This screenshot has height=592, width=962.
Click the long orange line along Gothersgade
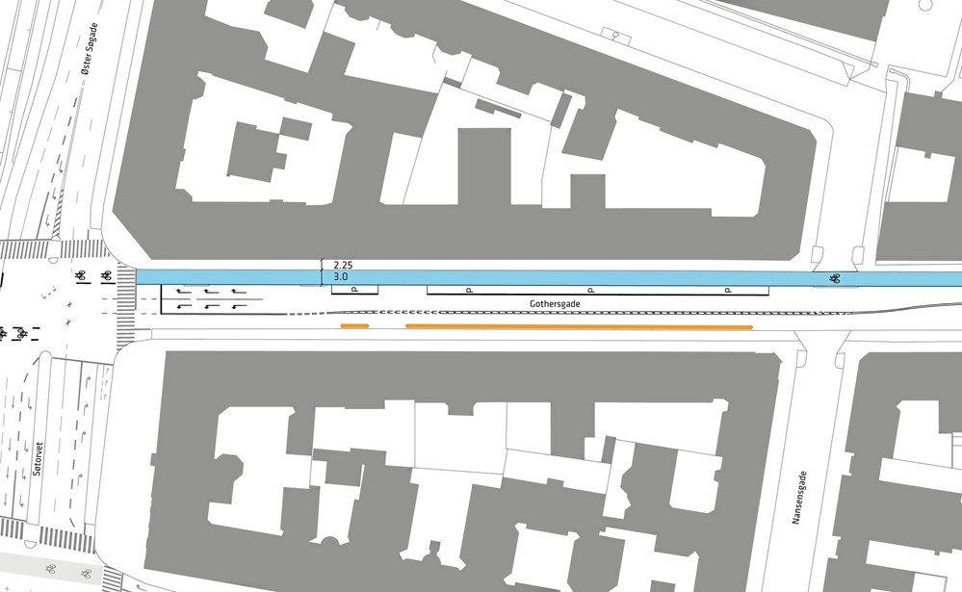coord(579,327)
